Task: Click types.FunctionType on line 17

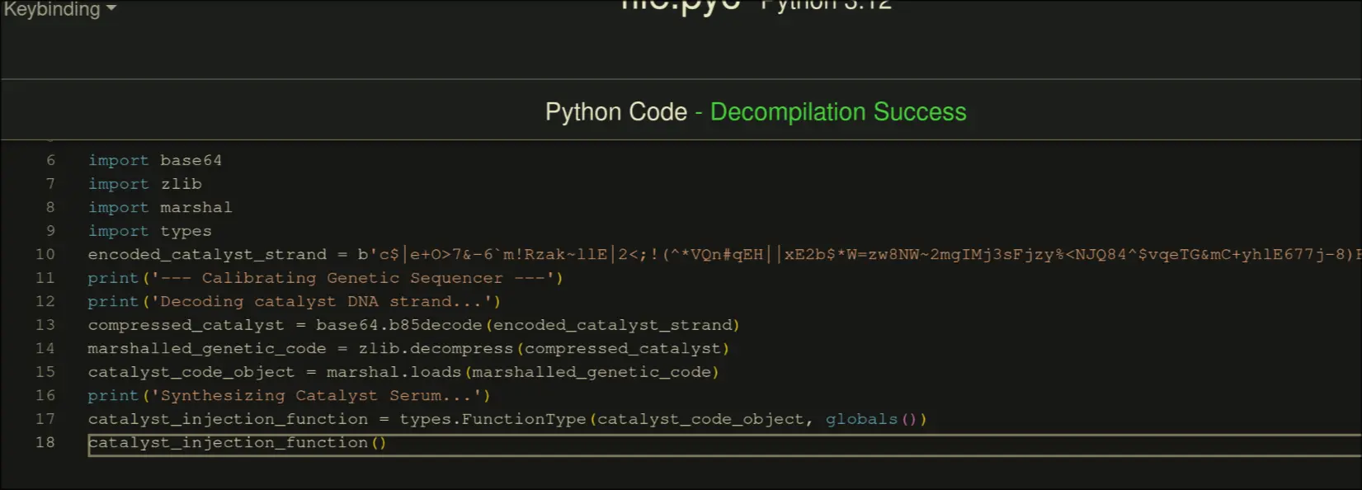Action: point(492,420)
